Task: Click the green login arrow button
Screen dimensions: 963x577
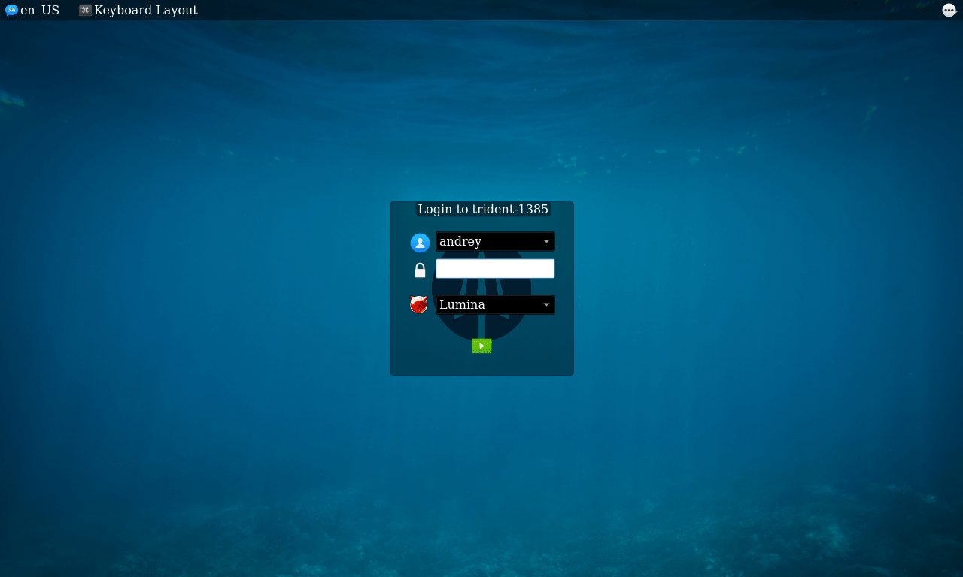Action: click(x=481, y=346)
